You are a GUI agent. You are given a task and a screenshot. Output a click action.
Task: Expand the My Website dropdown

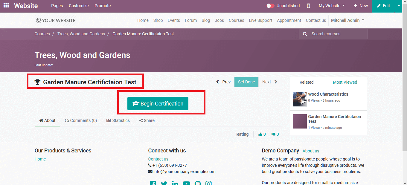(x=332, y=6)
